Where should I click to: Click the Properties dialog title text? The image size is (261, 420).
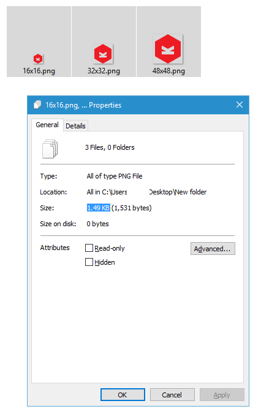coord(83,105)
